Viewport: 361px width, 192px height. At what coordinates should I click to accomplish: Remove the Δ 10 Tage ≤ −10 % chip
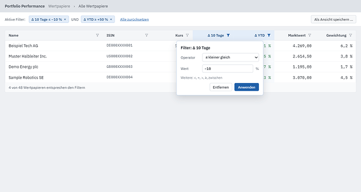pos(65,19)
